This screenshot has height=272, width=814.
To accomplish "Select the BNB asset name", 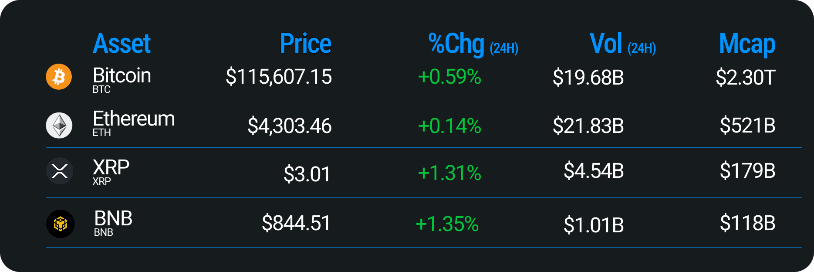I will pos(113,218).
